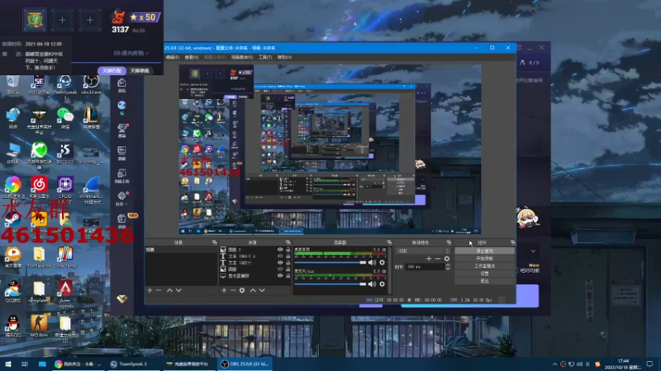Open transition properties gear icon

(x=447, y=259)
